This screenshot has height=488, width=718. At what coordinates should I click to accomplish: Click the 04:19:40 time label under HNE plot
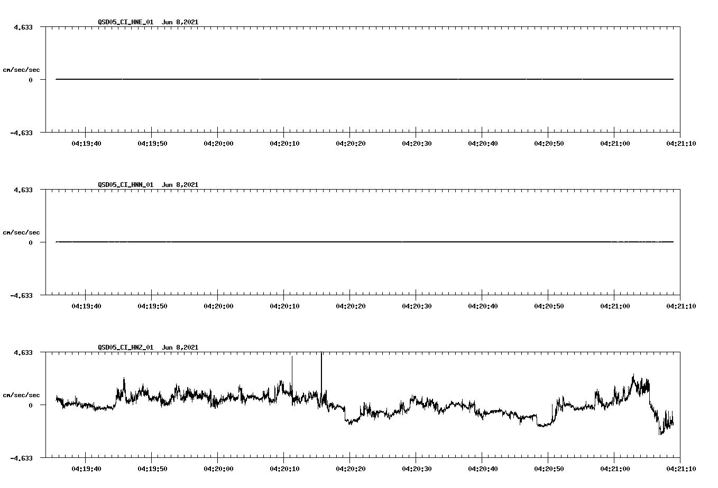pos(86,143)
